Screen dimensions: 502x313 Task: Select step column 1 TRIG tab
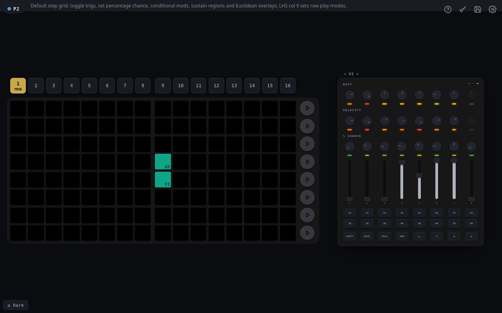(18, 86)
